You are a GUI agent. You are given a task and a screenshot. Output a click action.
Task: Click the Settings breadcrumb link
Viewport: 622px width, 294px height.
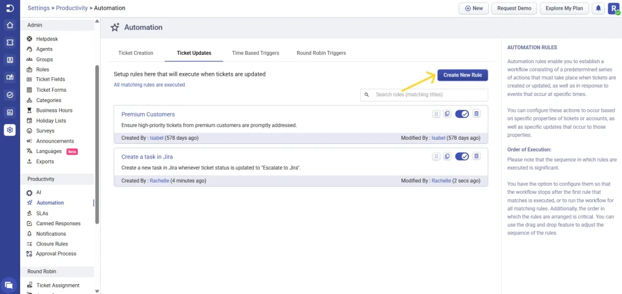click(39, 8)
